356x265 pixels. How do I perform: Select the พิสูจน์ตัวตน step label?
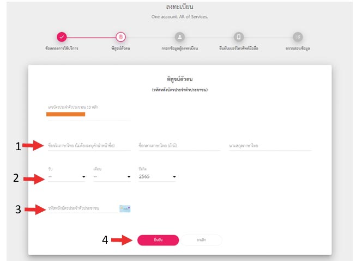(120, 49)
